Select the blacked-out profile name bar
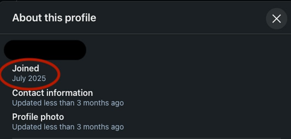The image size is (291, 139). coord(45,50)
